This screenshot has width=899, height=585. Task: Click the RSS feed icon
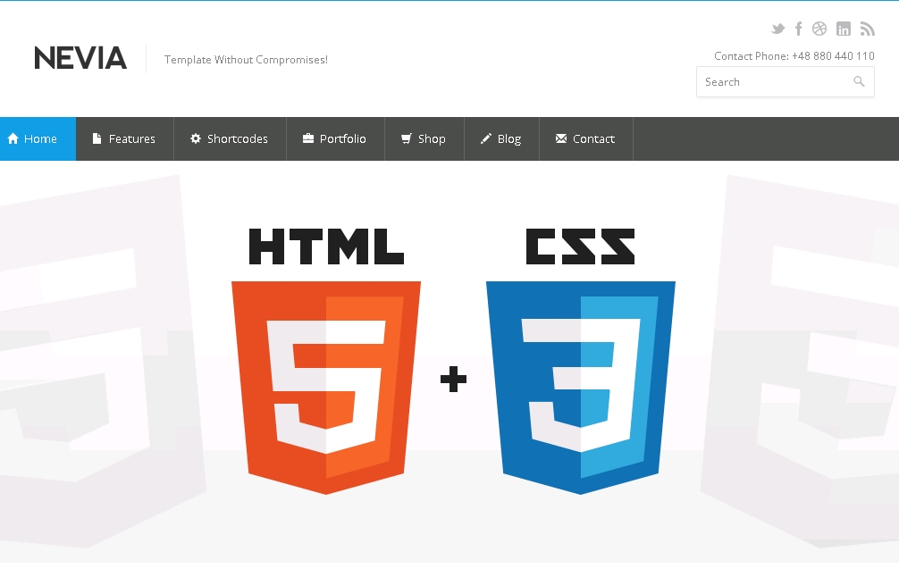tap(867, 29)
